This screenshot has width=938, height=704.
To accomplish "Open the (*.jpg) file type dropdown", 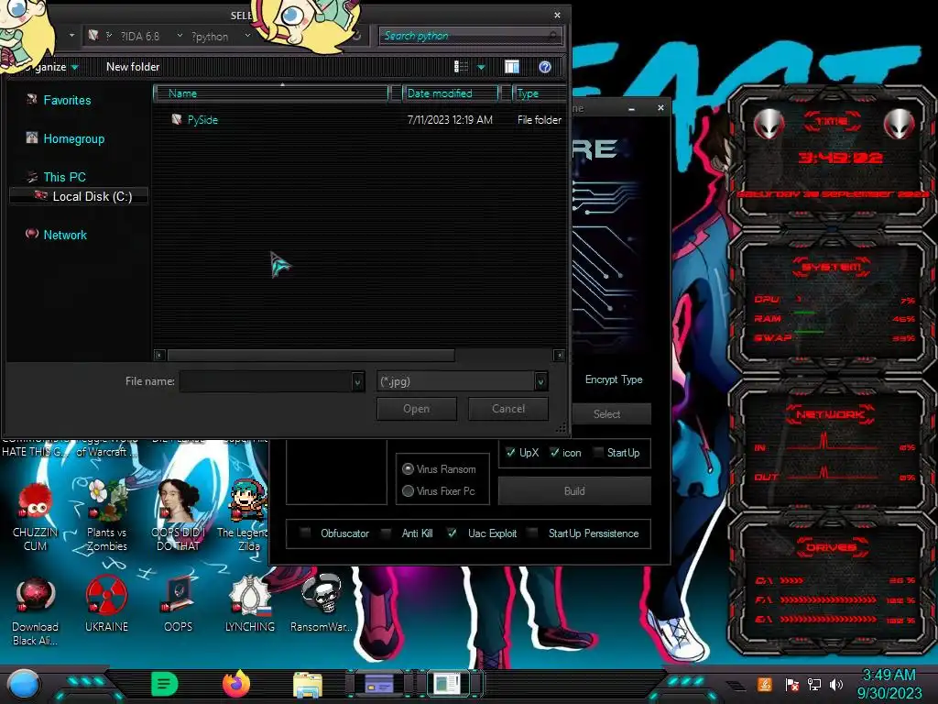I will click(x=462, y=381).
